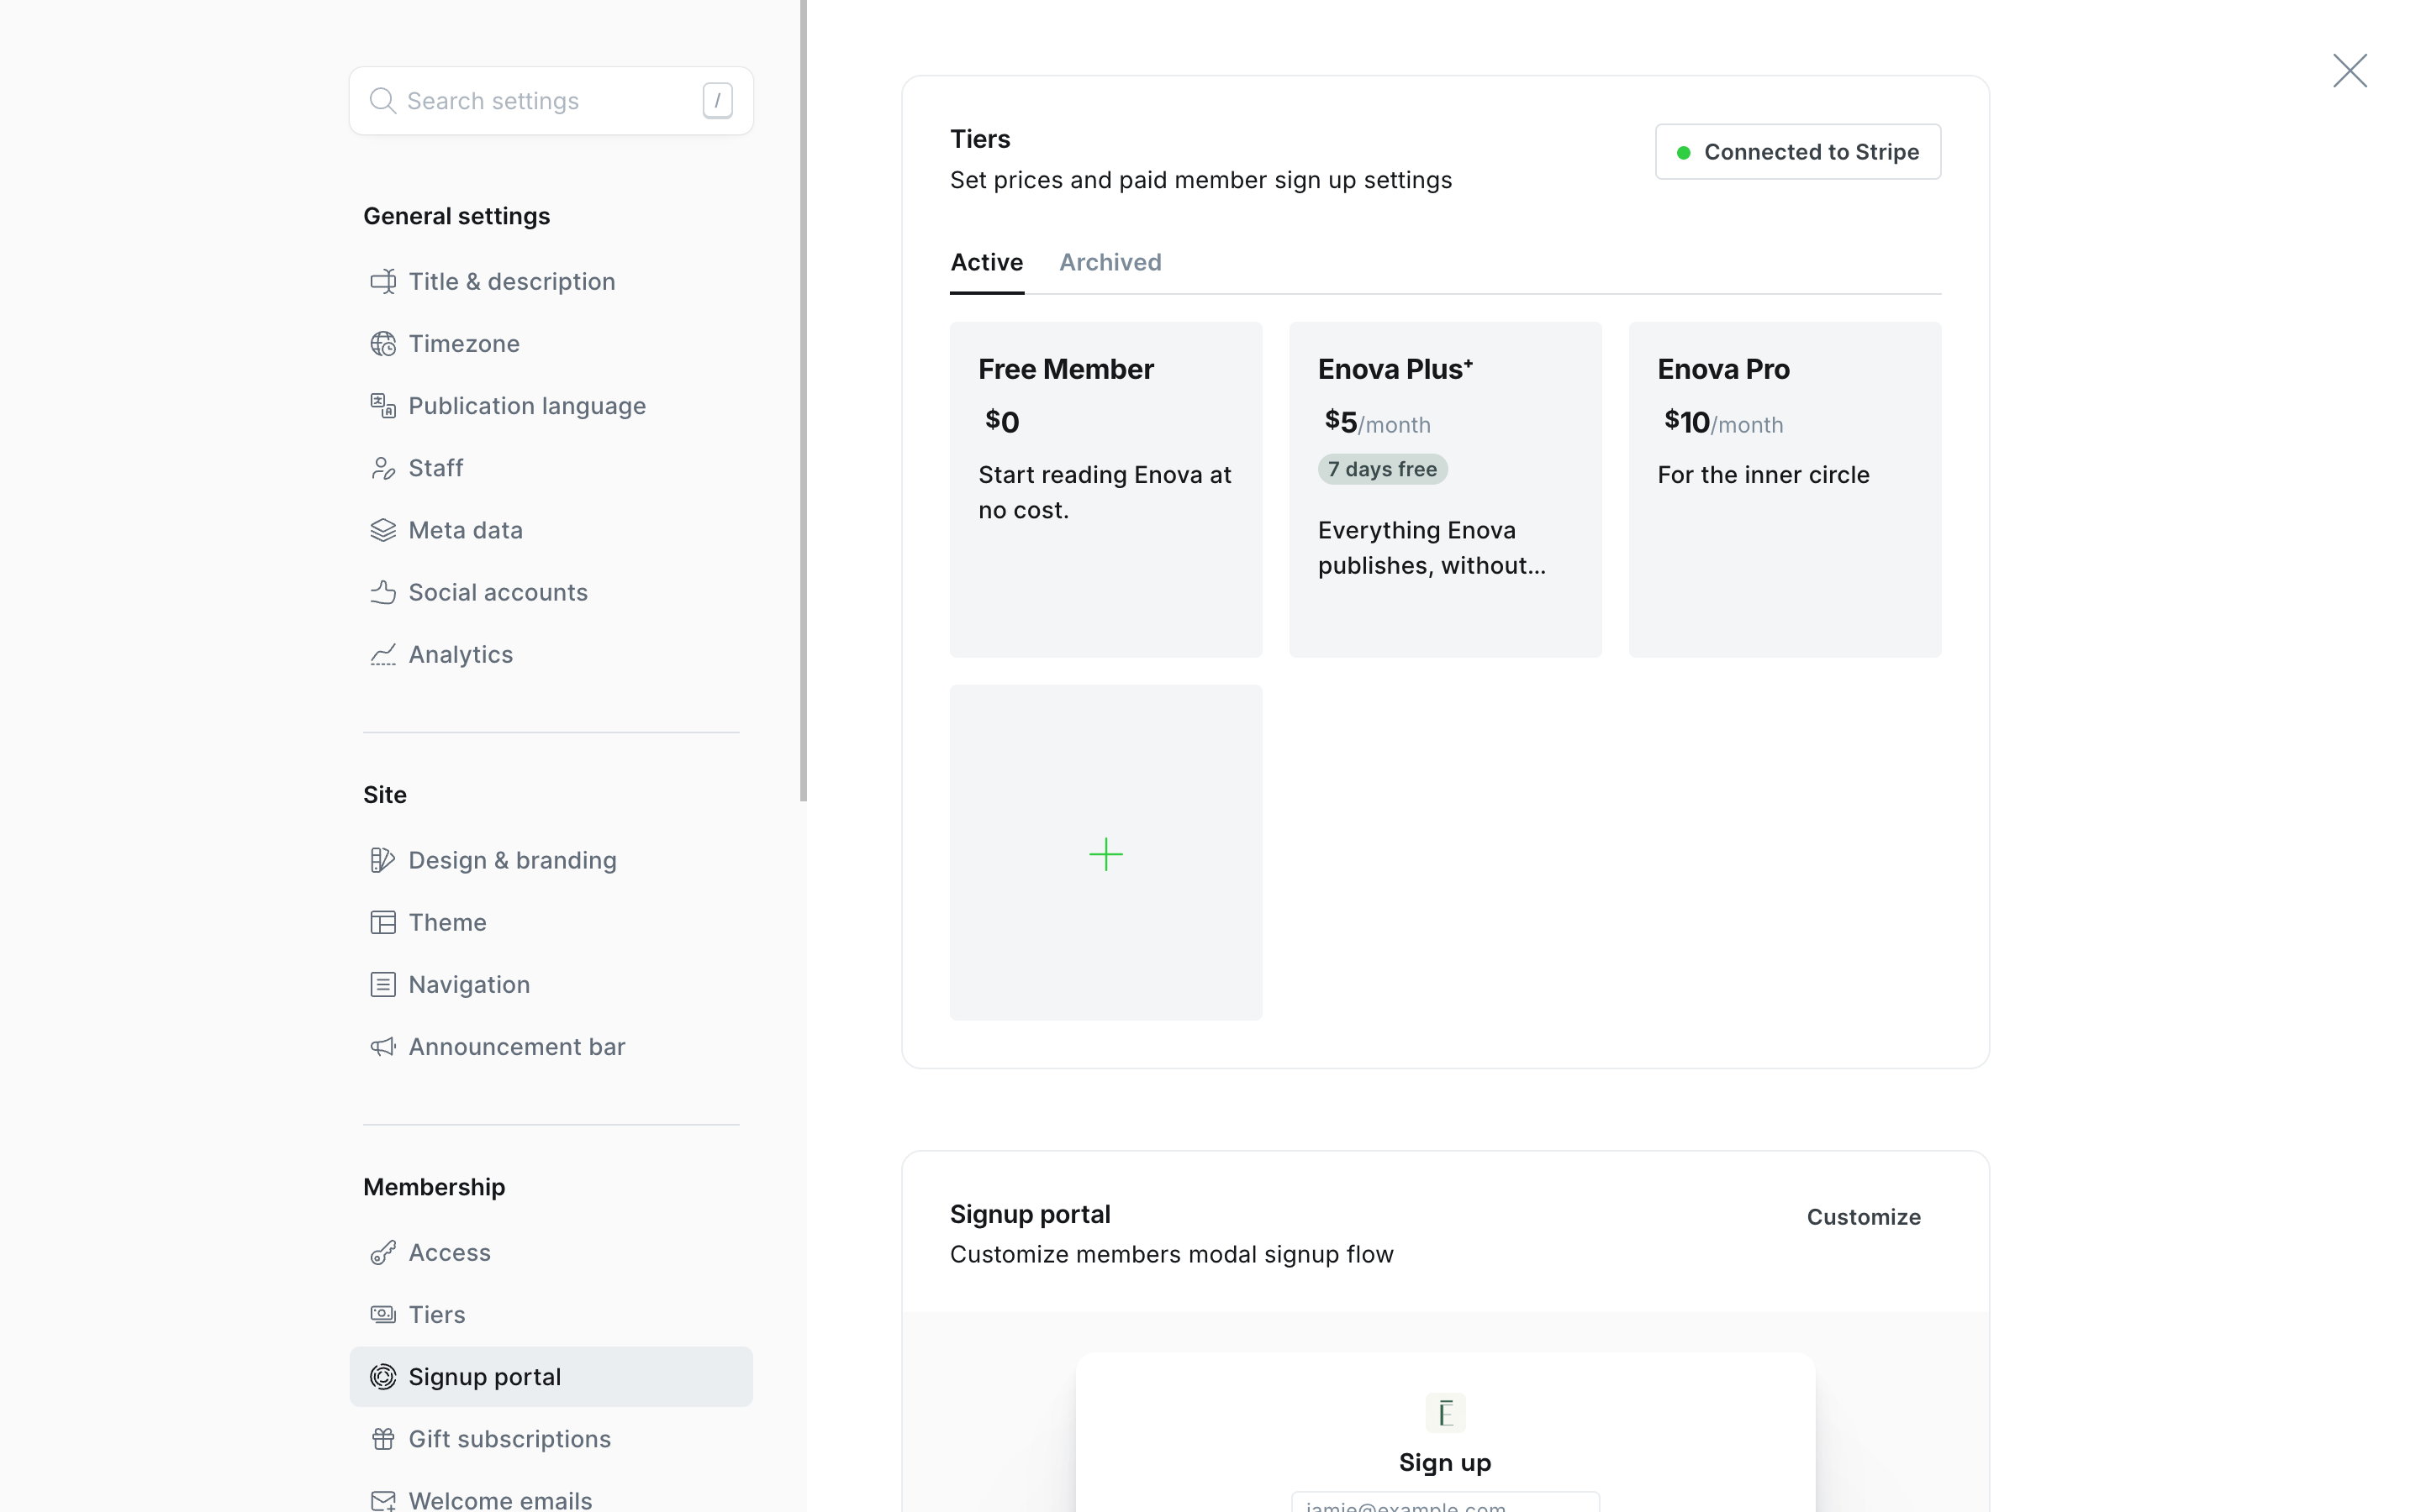Click the email field in signup preview

pyautogui.click(x=1444, y=1502)
